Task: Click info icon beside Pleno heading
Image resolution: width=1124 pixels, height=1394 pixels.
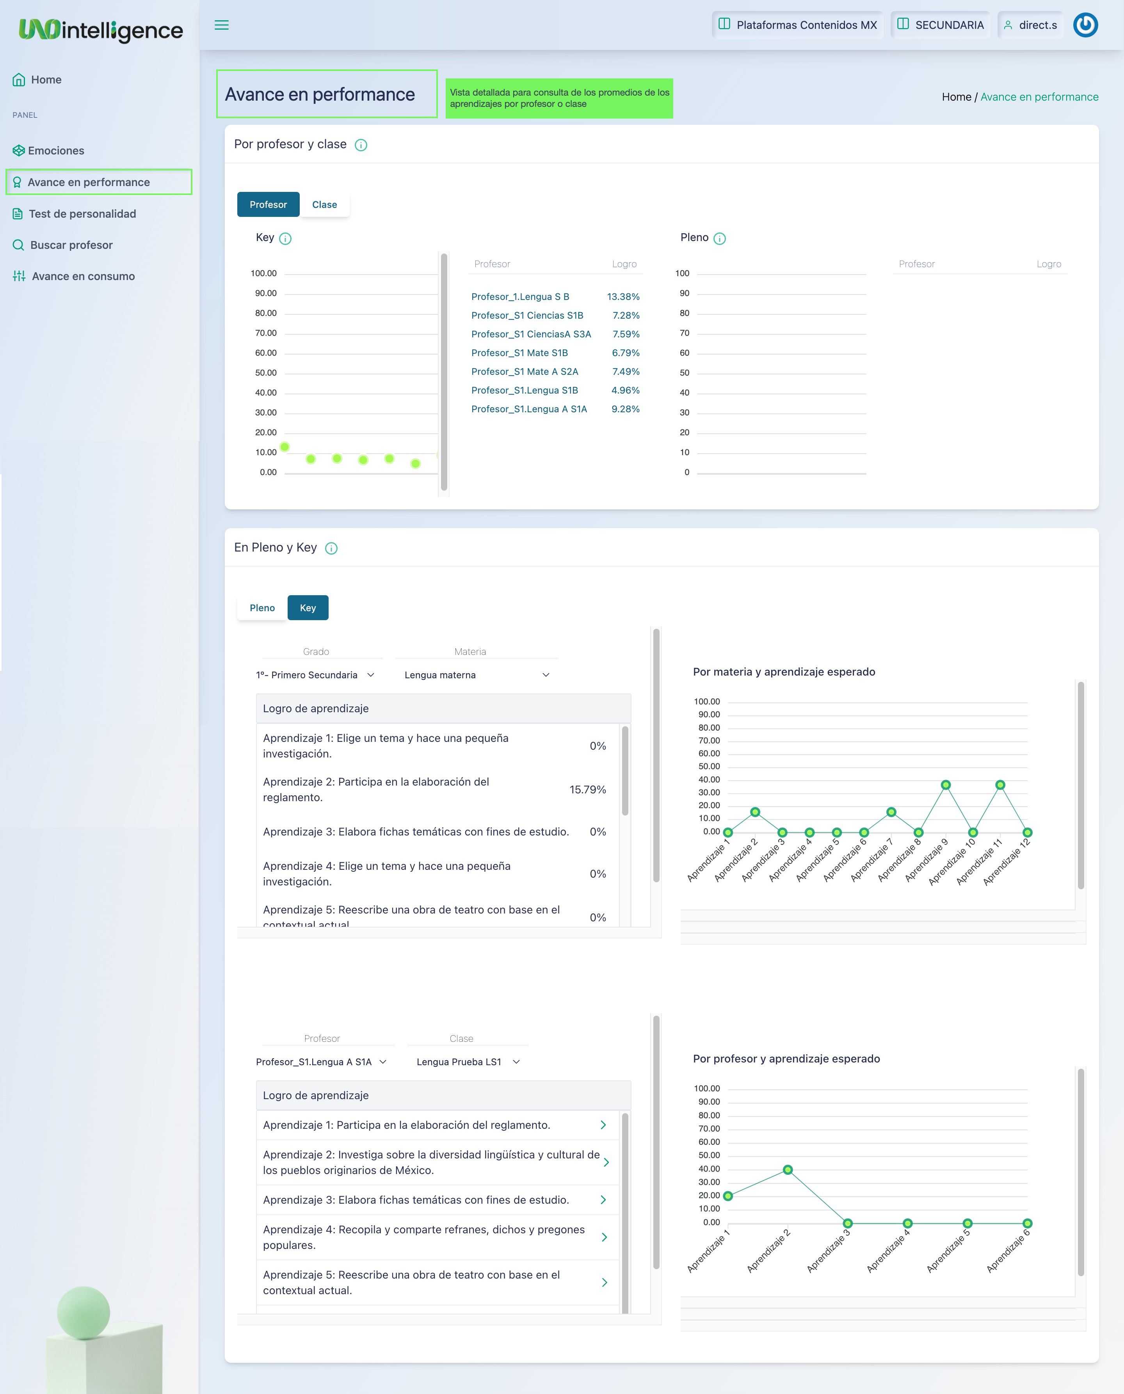Action: tap(719, 238)
